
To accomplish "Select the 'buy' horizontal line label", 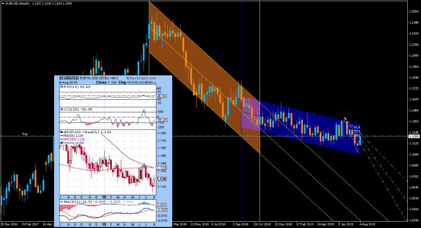I will pyautogui.click(x=25, y=134).
